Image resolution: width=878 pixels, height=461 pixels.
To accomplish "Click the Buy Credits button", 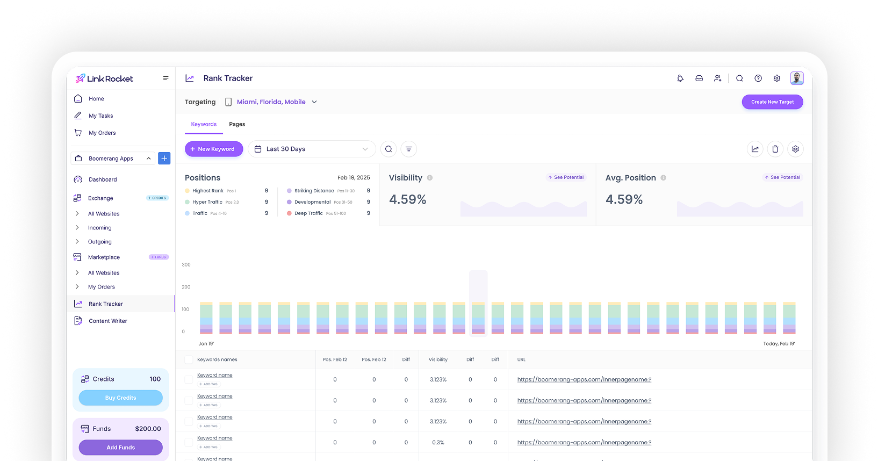I will pos(121,398).
